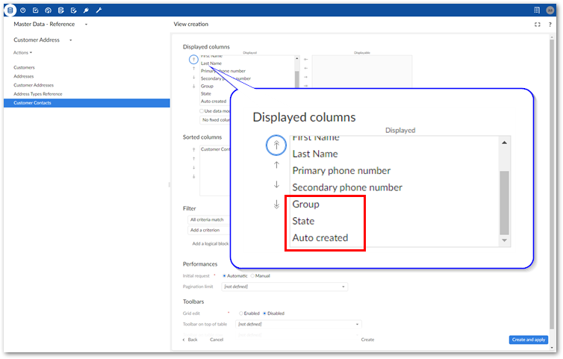Open the Addresses table
This screenshot has width=563, height=359.
[x=24, y=76]
